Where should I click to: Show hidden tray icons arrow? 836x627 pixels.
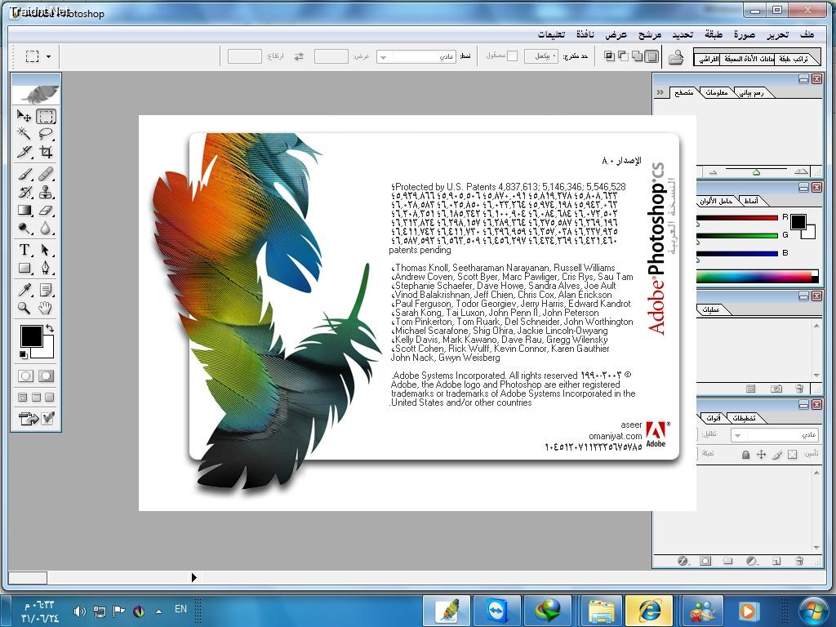click(x=158, y=611)
